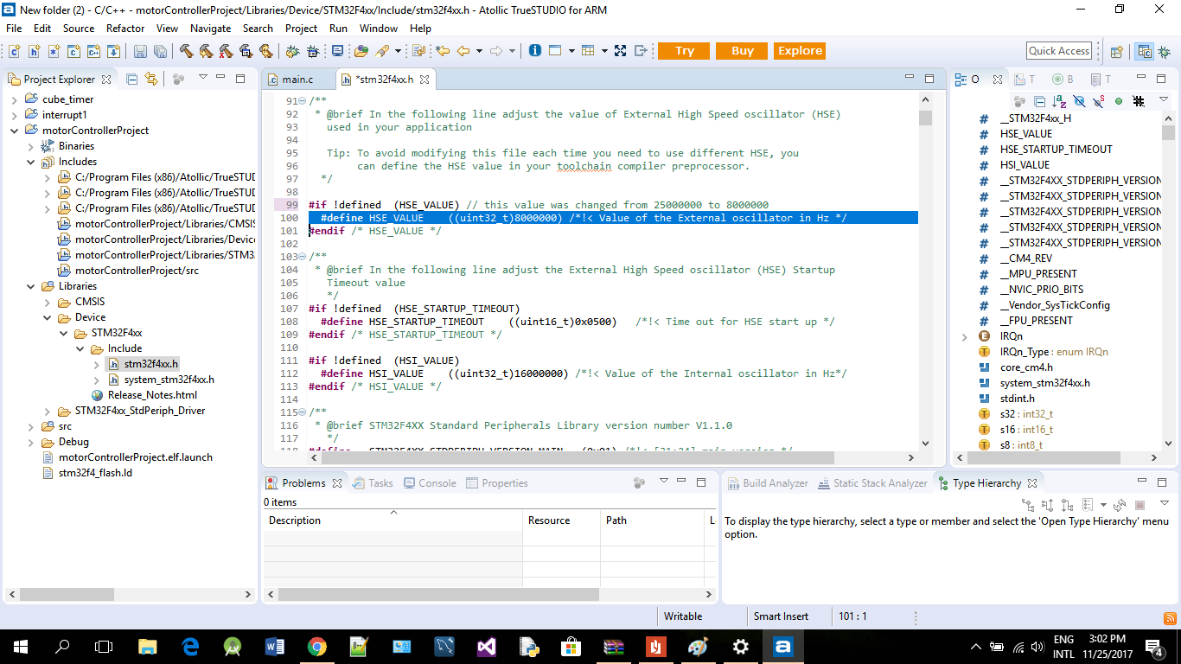
Task: Switch to the Console tab
Action: point(430,483)
